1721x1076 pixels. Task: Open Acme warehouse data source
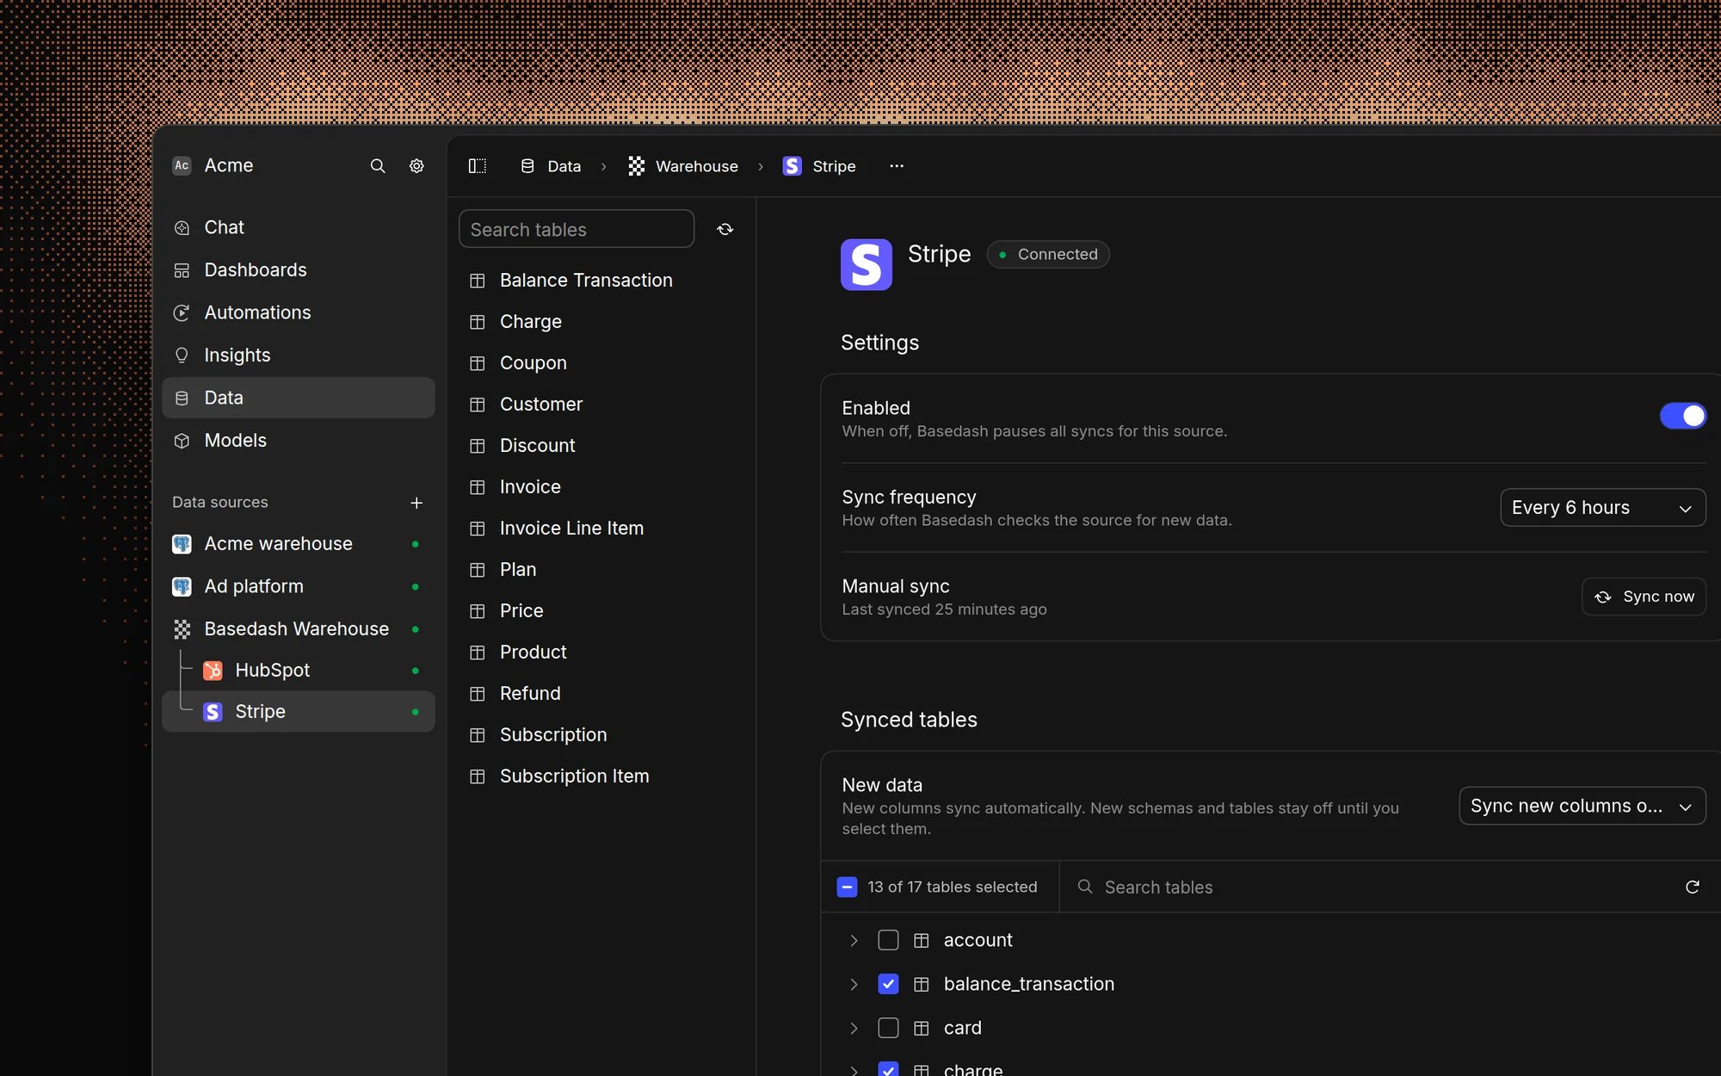tap(299, 544)
